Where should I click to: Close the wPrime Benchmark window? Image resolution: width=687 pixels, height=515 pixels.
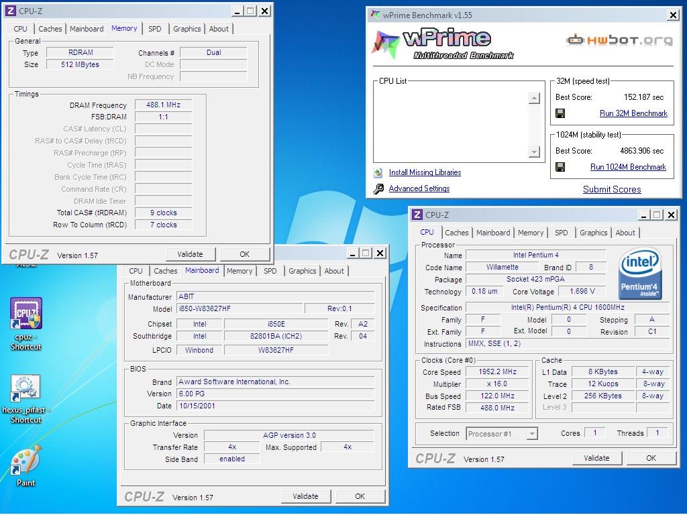(673, 15)
